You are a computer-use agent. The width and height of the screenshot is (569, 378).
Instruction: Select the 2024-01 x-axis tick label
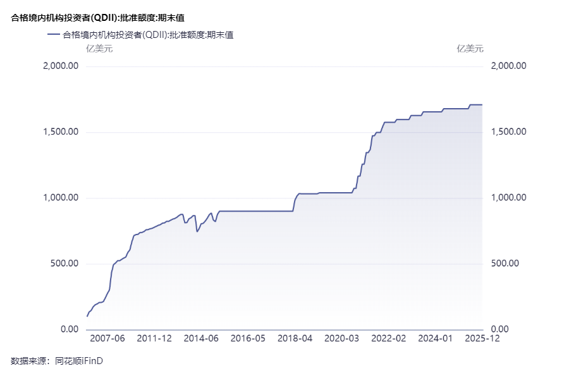coord(436,339)
